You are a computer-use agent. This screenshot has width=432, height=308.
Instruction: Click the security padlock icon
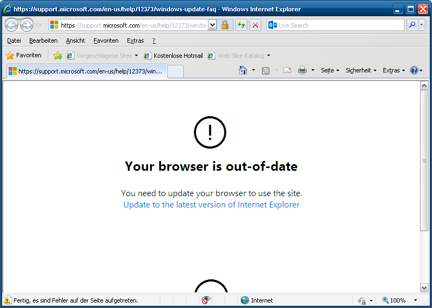[x=225, y=25]
